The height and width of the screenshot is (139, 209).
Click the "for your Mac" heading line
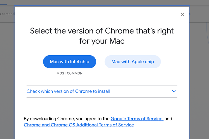(x=102, y=41)
